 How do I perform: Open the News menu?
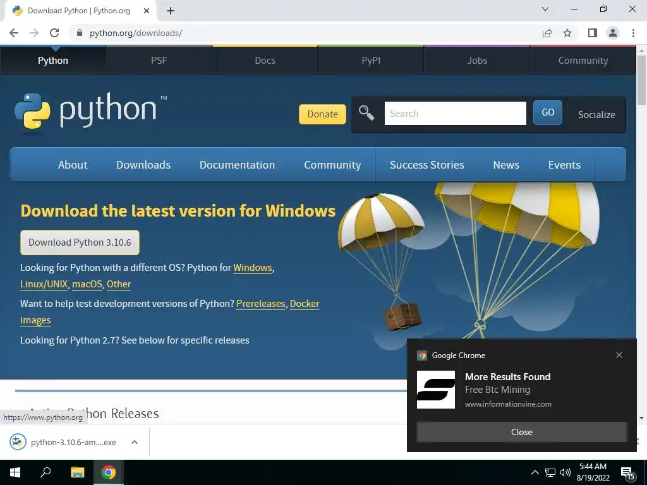506,165
